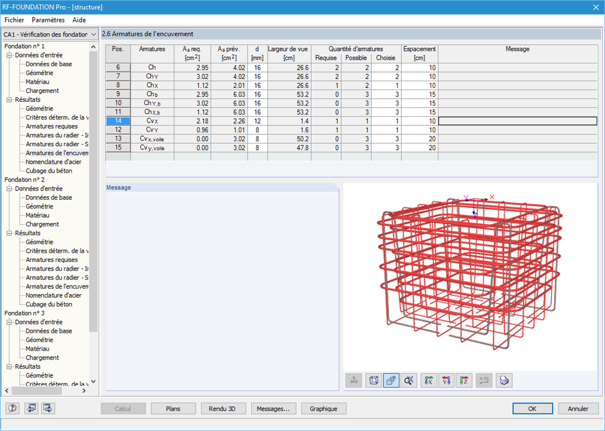Image resolution: width=605 pixels, height=431 pixels.
Task: Click the Graphique button
Action: click(x=323, y=409)
